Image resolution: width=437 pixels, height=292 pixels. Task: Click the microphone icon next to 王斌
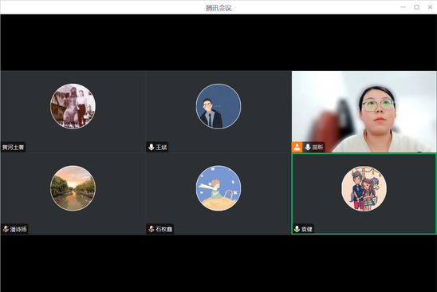pos(151,147)
